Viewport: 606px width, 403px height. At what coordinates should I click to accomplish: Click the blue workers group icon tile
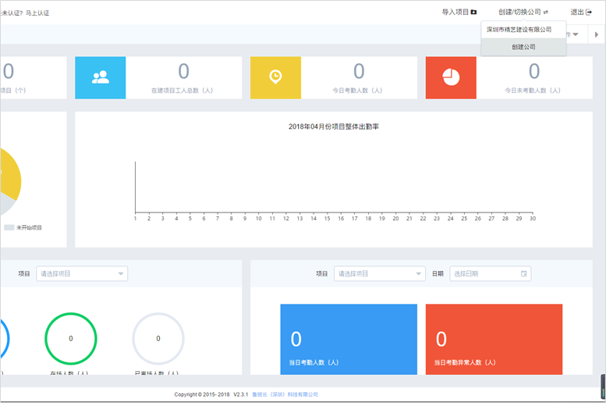(100, 77)
